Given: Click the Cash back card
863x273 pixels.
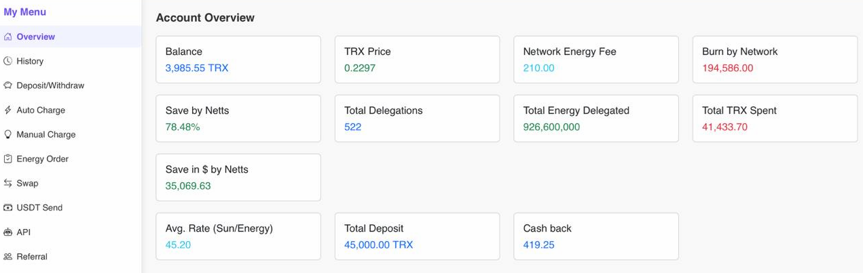Looking at the screenshot, I should 595,236.
